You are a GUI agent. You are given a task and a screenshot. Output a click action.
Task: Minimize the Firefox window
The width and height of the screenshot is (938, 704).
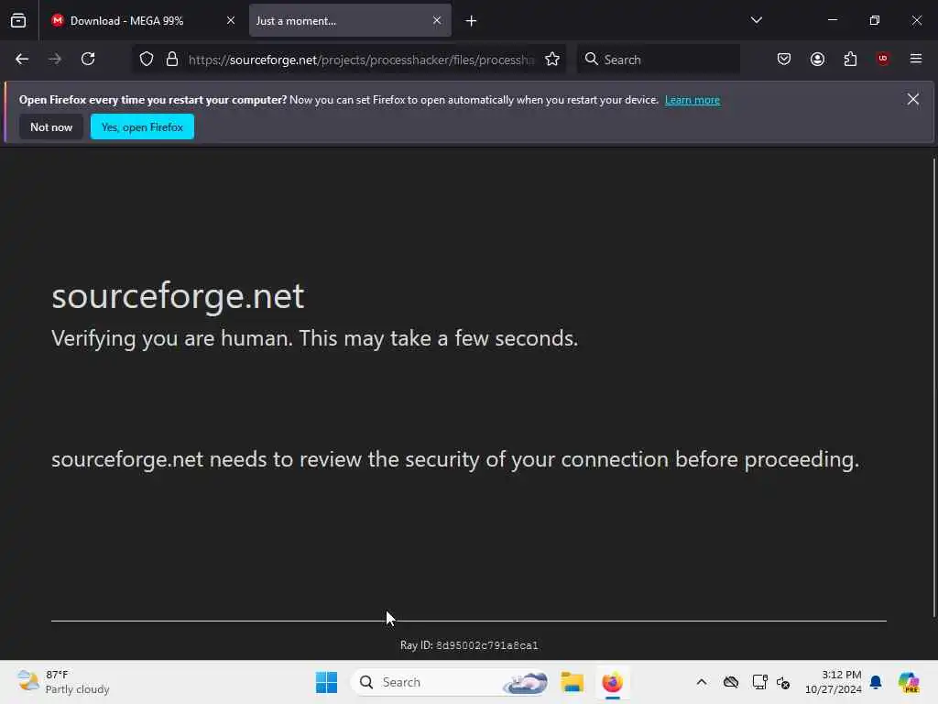coord(832,20)
